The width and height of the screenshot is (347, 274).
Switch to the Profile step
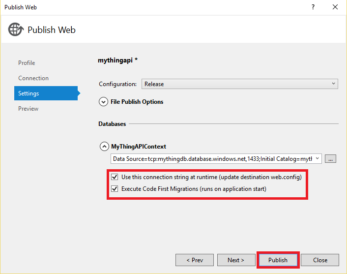tap(27, 63)
